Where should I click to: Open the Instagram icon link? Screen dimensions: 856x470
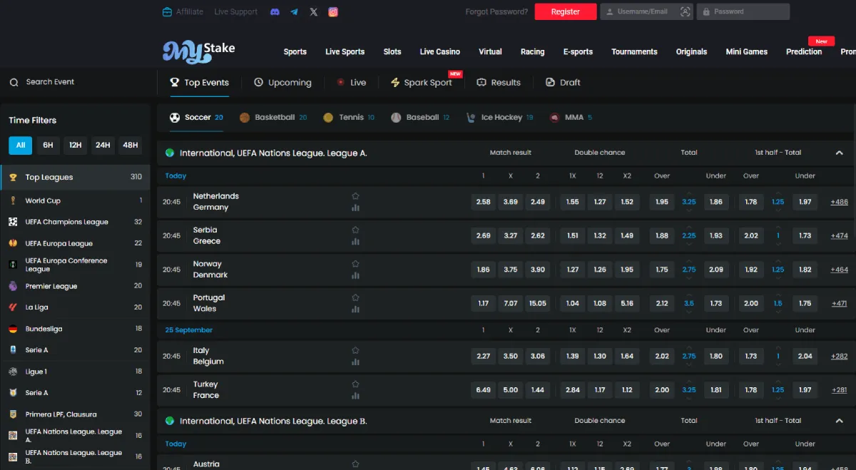pyautogui.click(x=333, y=11)
